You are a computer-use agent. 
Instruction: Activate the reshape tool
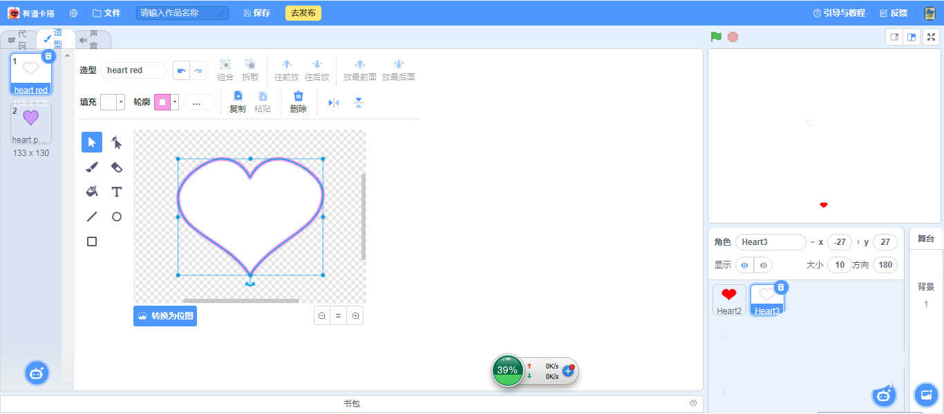point(117,142)
